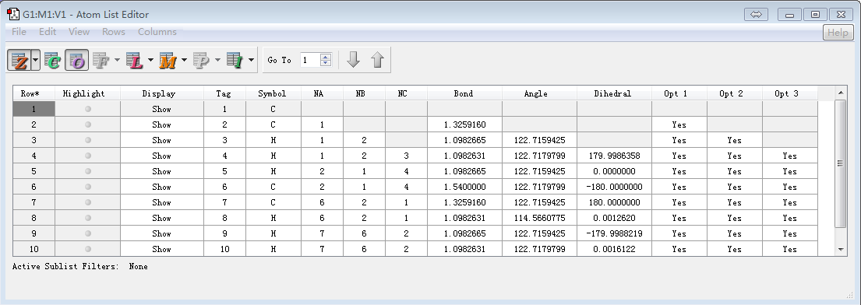Click the up arrow to move row up

coord(377,60)
